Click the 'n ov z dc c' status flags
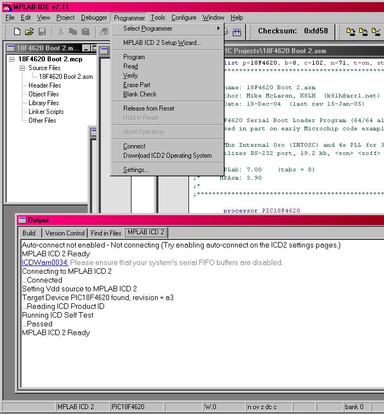This screenshot has width=384, height=414. (x=268, y=406)
